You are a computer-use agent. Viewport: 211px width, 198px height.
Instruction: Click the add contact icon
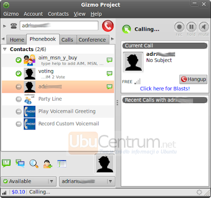47,164
